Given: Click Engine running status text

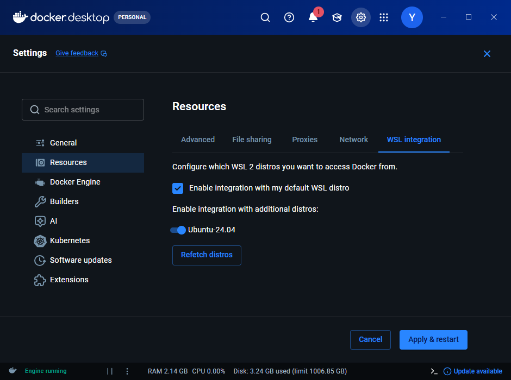Looking at the screenshot, I should point(46,371).
